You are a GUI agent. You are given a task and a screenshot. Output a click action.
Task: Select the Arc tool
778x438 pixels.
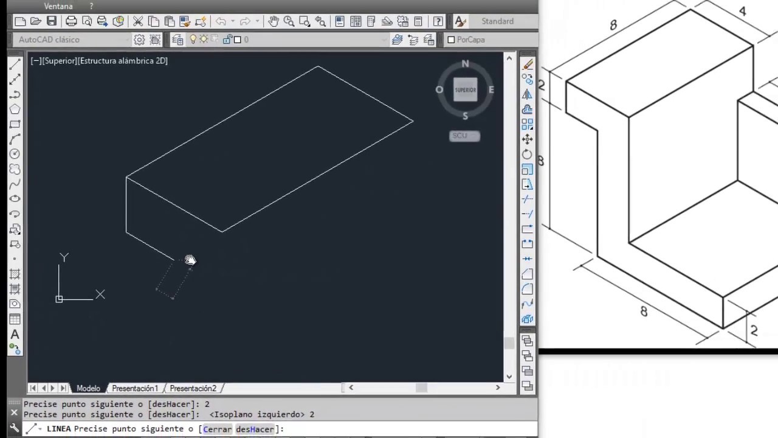[15, 139]
